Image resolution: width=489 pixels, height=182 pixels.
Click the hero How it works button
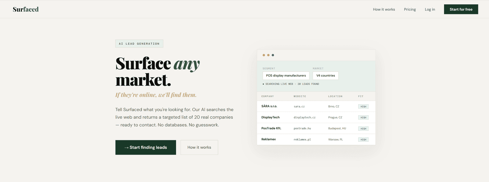tap(199, 148)
